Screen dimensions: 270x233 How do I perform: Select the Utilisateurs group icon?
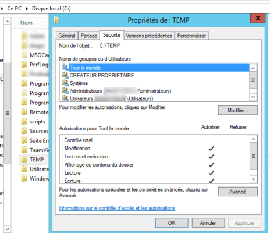[65, 98]
